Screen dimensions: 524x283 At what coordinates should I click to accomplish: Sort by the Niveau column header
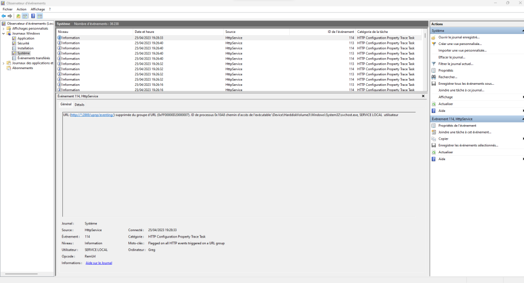click(x=94, y=32)
